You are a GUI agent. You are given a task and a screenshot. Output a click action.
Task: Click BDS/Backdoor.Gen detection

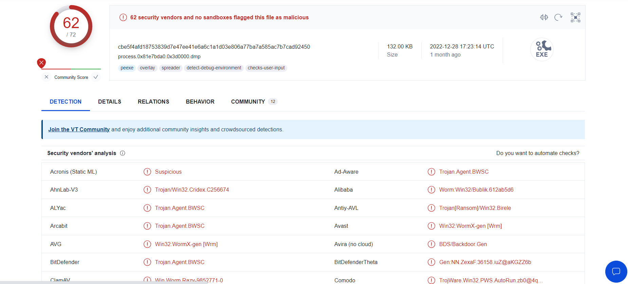point(463,244)
